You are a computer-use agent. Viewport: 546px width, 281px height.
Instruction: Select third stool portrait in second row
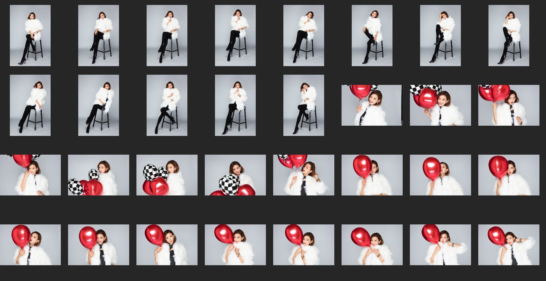point(167,105)
